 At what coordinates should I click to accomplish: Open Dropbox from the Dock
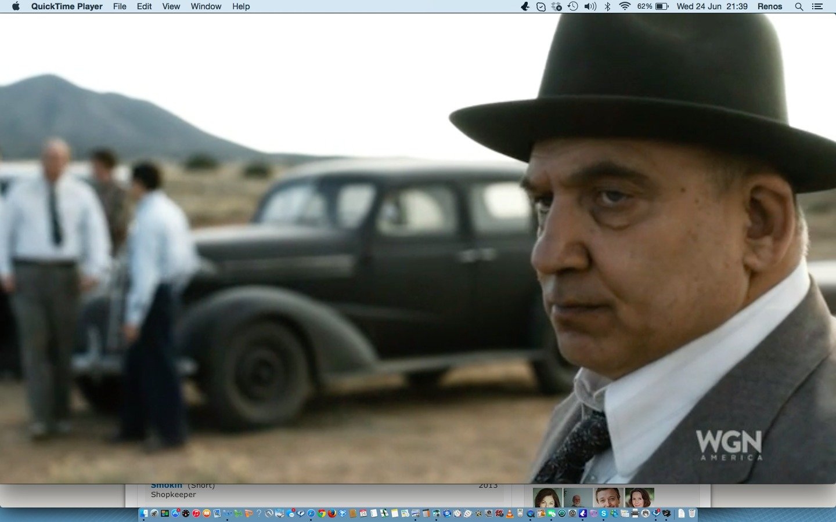click(343, 513)
